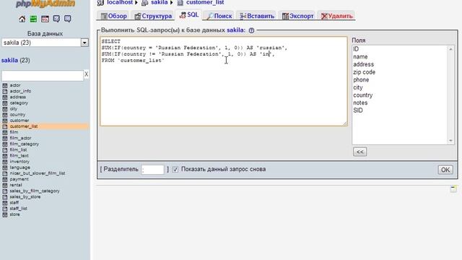Switch to the Структура tab
The height and width of the screenshot is (260, 462).
tap(153, 16)
